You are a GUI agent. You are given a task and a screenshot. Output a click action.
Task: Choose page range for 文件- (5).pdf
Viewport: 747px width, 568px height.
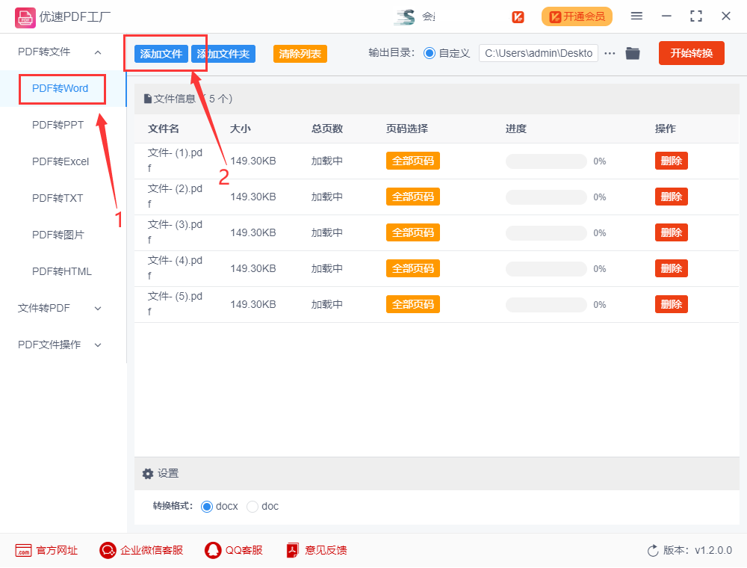412,304
